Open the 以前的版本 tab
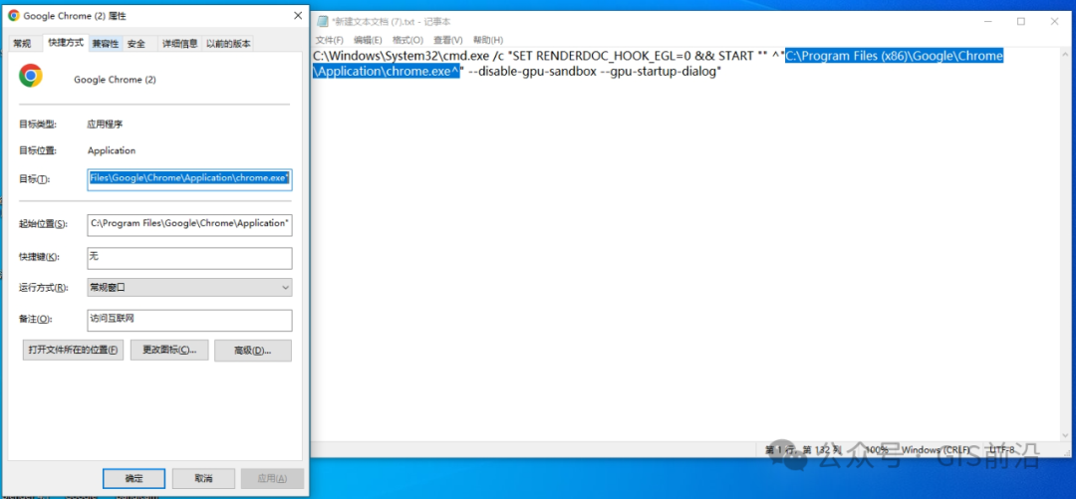 pyautogui.click(x=228, y=43)
